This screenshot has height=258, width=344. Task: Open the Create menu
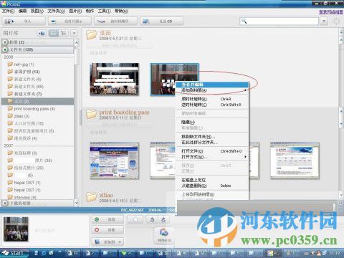coord(90,11)
